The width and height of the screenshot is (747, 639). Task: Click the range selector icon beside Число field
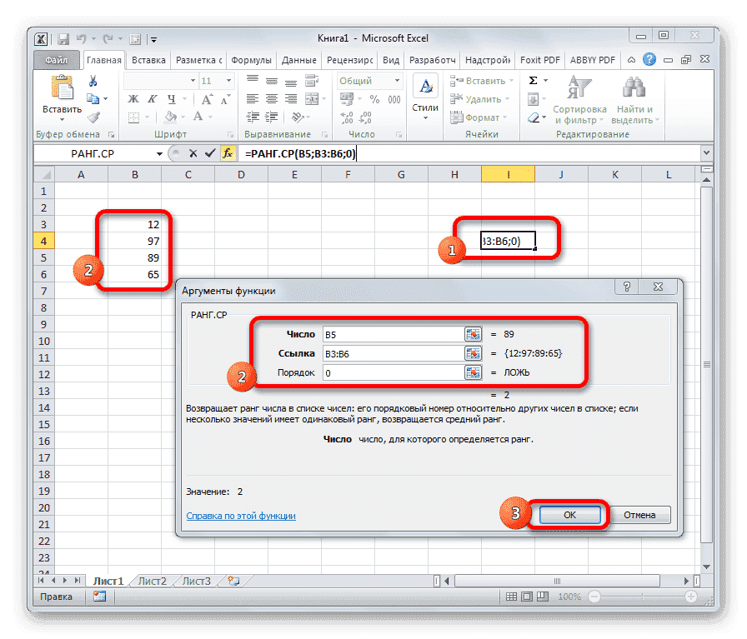(x=472, y=333)
